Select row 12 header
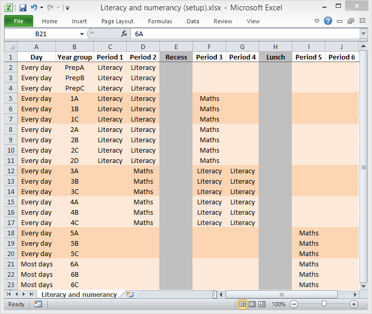 tap(11, 171)
